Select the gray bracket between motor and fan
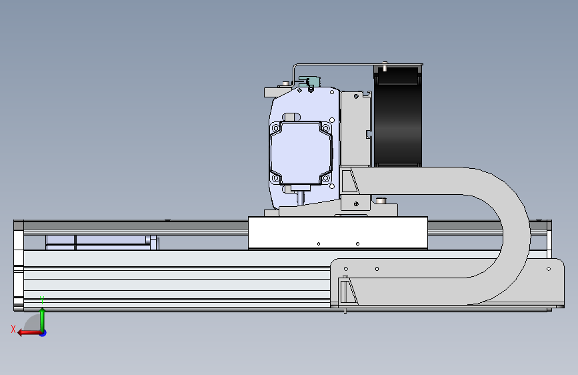The width and height of the screenshot is (578, 375). point(356,128)
